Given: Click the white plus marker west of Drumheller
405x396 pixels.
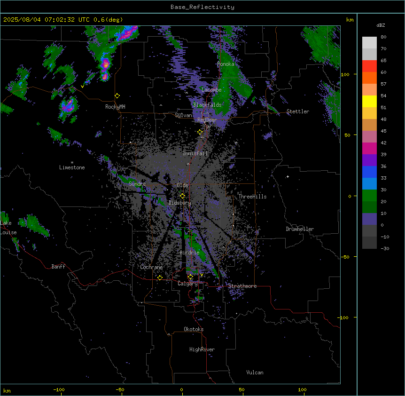Looking at the screenshot, I should tap(288, 176).
